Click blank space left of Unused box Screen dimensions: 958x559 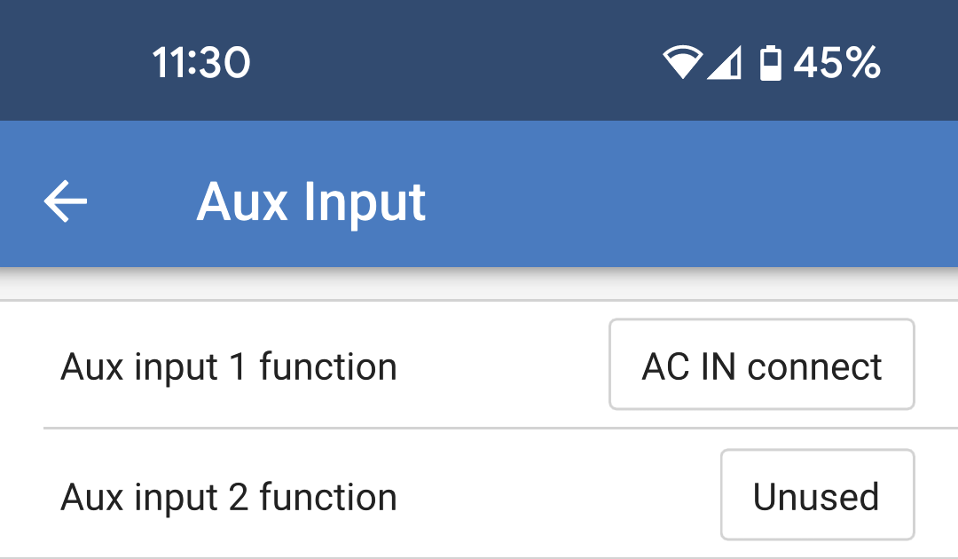559,497
